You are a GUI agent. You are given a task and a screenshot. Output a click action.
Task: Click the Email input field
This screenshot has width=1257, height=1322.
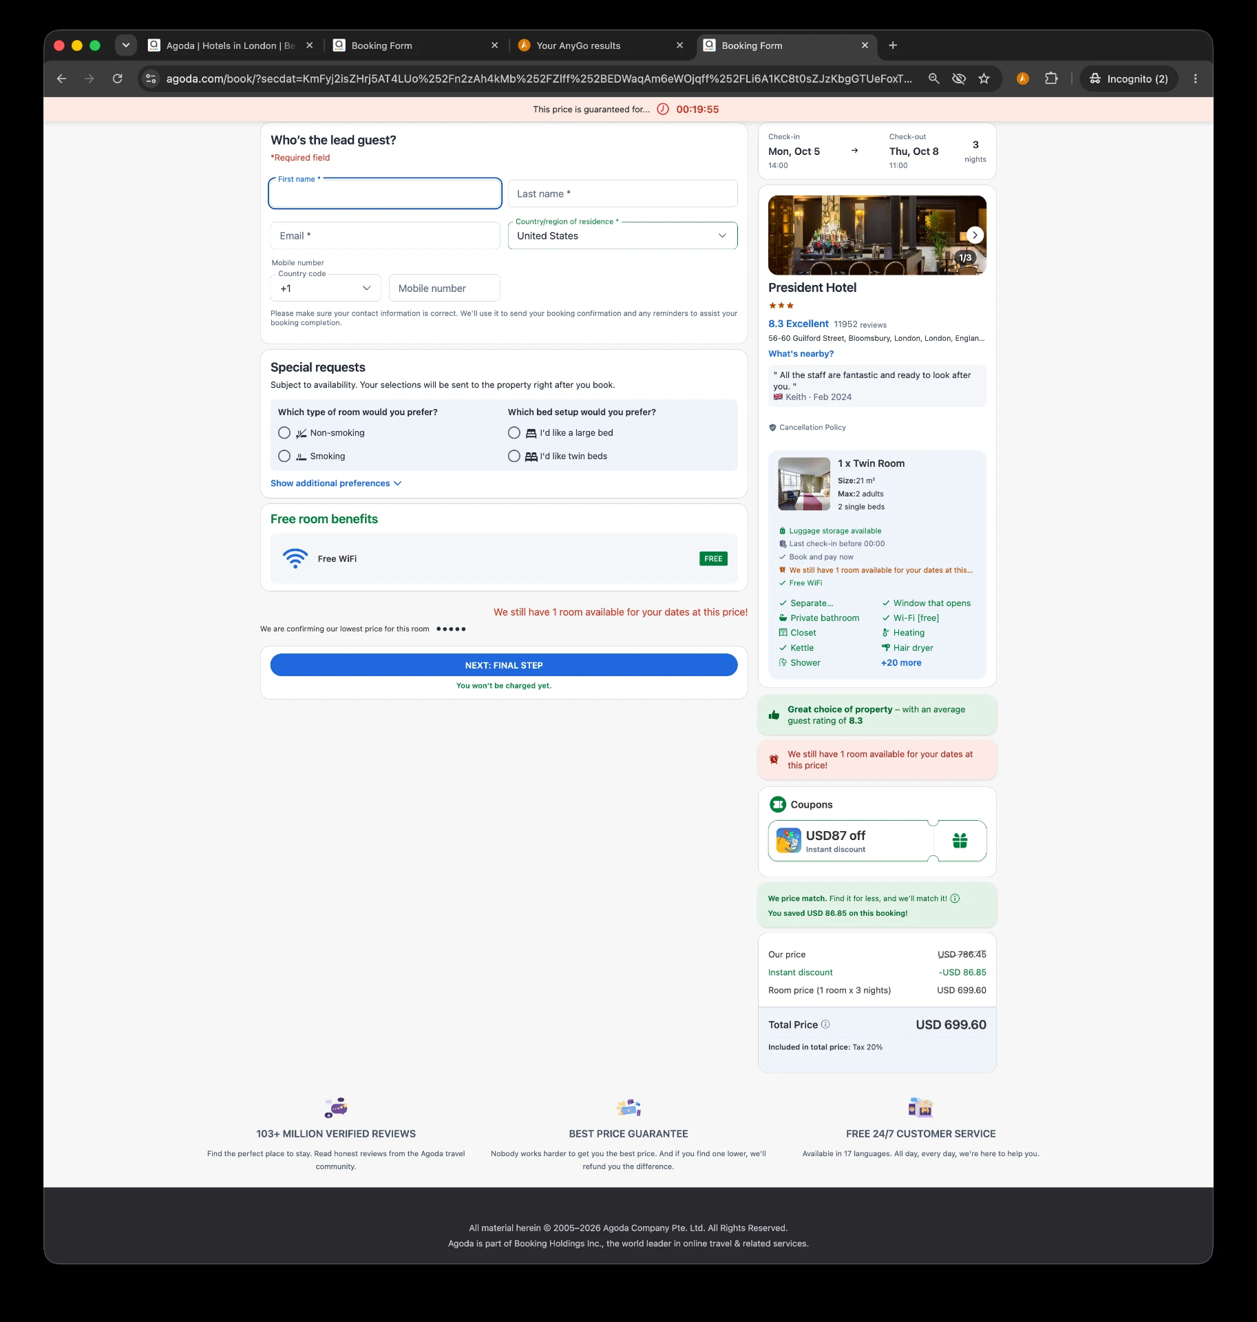385,235
